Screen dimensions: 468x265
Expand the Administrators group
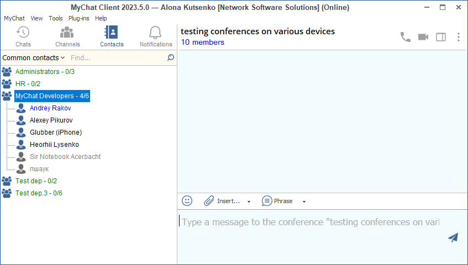44,72
